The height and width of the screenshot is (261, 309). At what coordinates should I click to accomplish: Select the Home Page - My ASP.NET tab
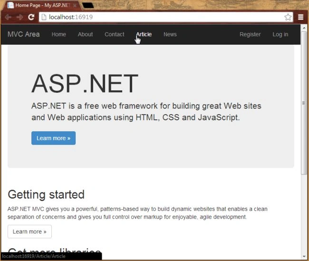point(42,5)
